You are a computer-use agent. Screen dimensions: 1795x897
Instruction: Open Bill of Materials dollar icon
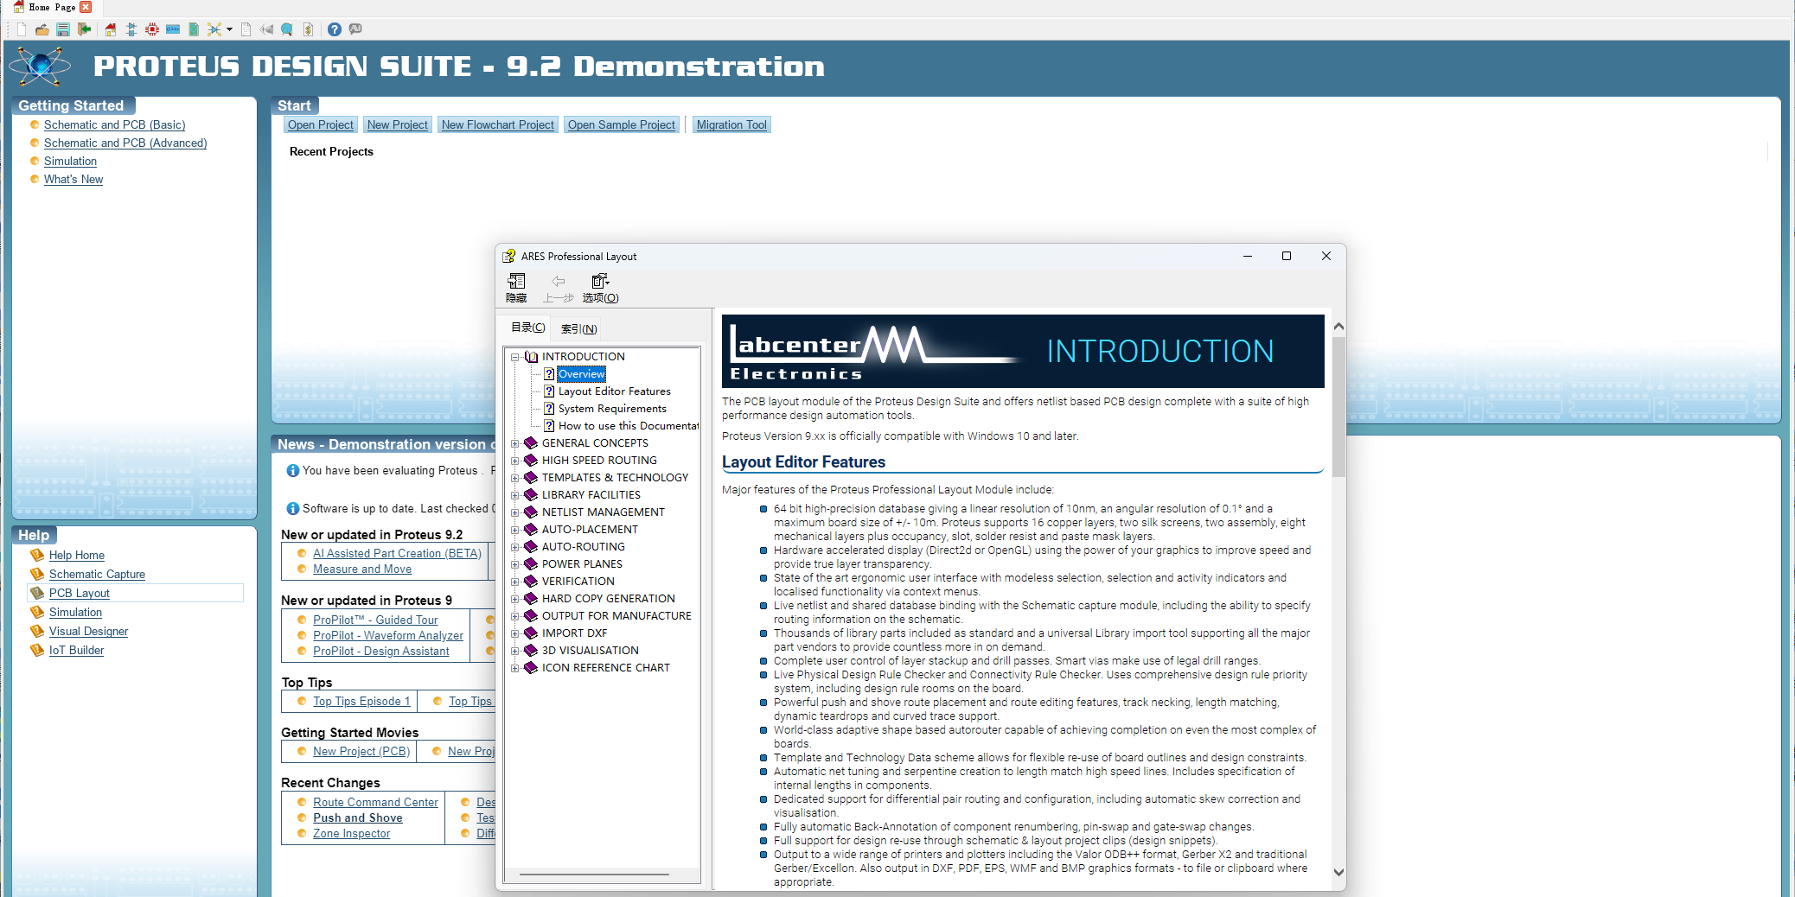coord(308,29)
